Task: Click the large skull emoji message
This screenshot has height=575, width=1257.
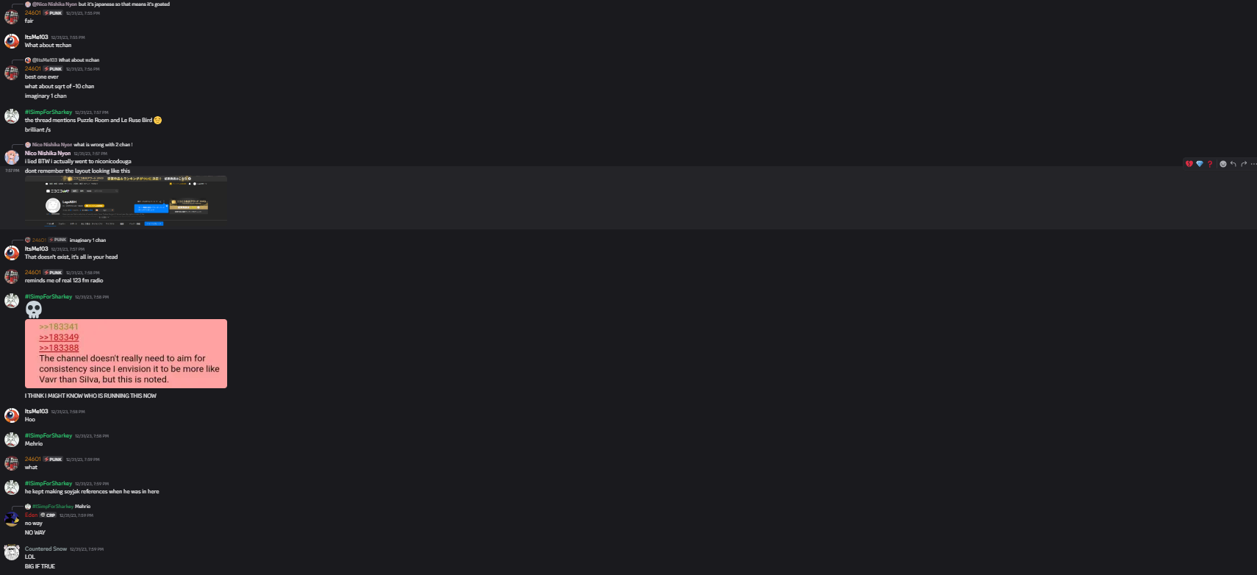Action: click(34, 310)
